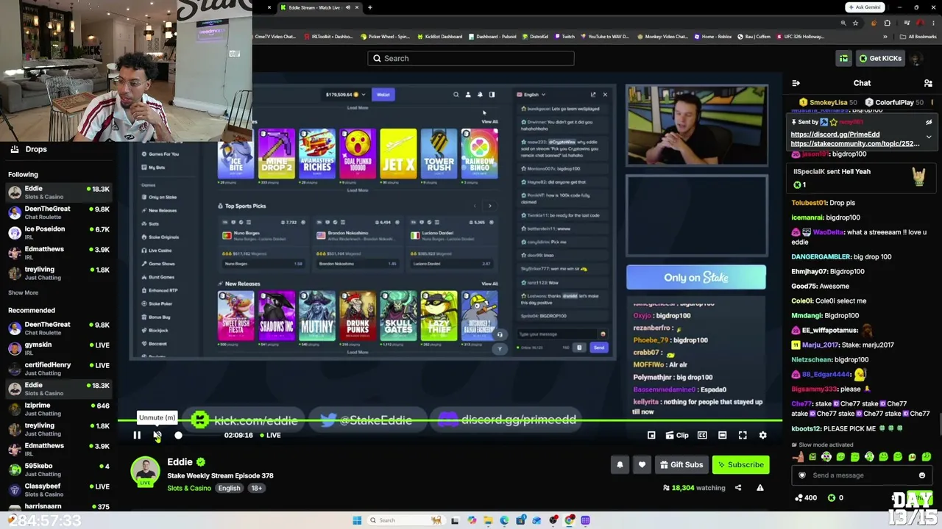The width and height of the screenshot is (942, 529).
Task: Open Chrome from the taskbar
Action: (x=570, y=520)
